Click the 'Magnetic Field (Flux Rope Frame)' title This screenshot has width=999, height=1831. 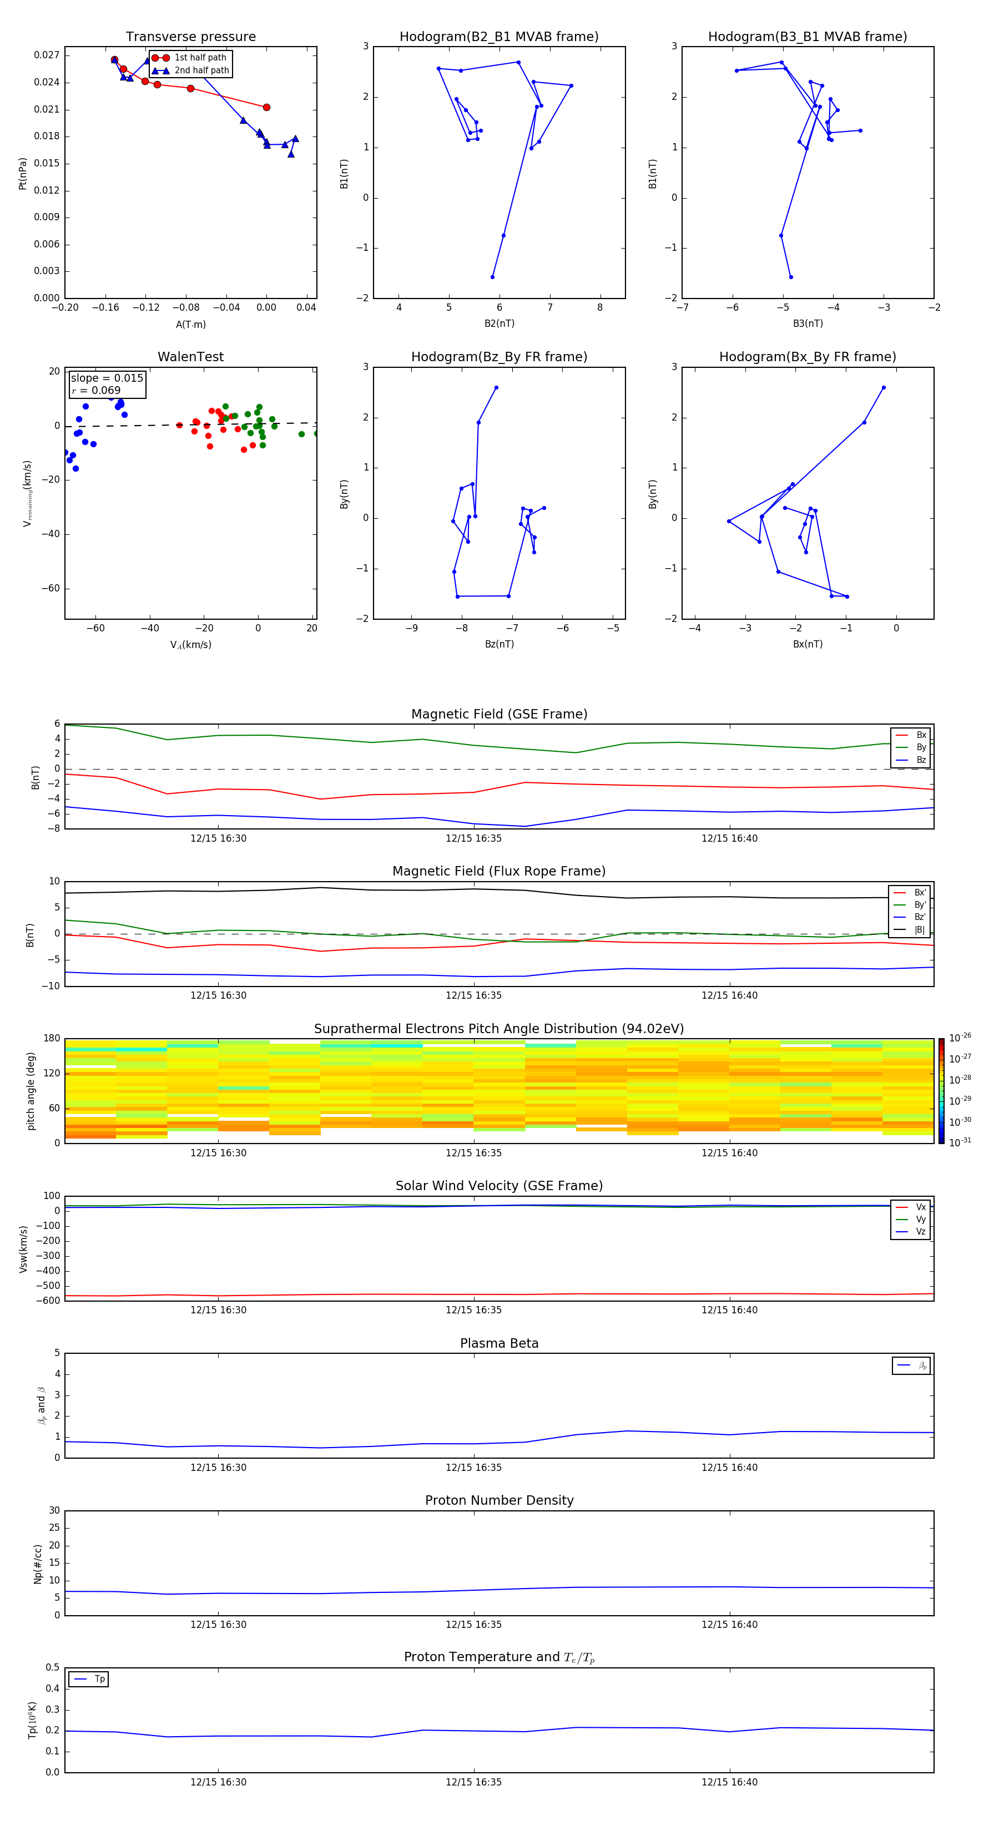tap(499, 872)
